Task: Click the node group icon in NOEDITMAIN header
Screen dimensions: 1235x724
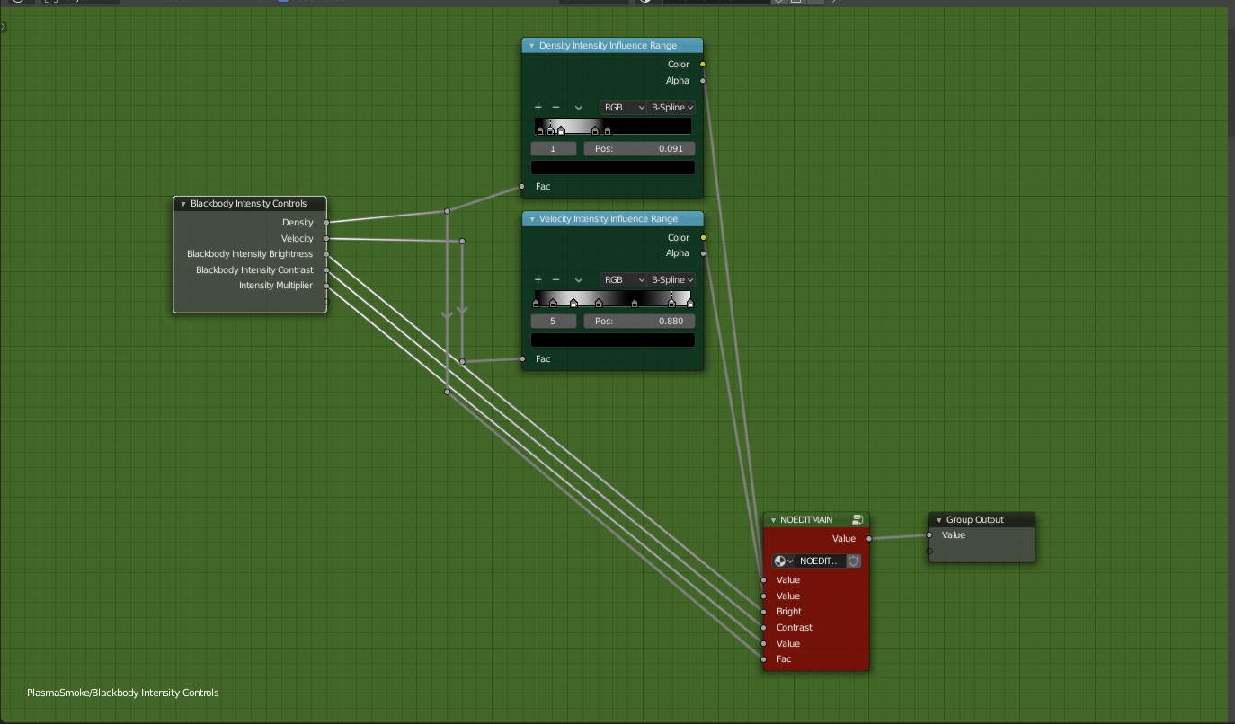Action: click(x=857, y=519)
